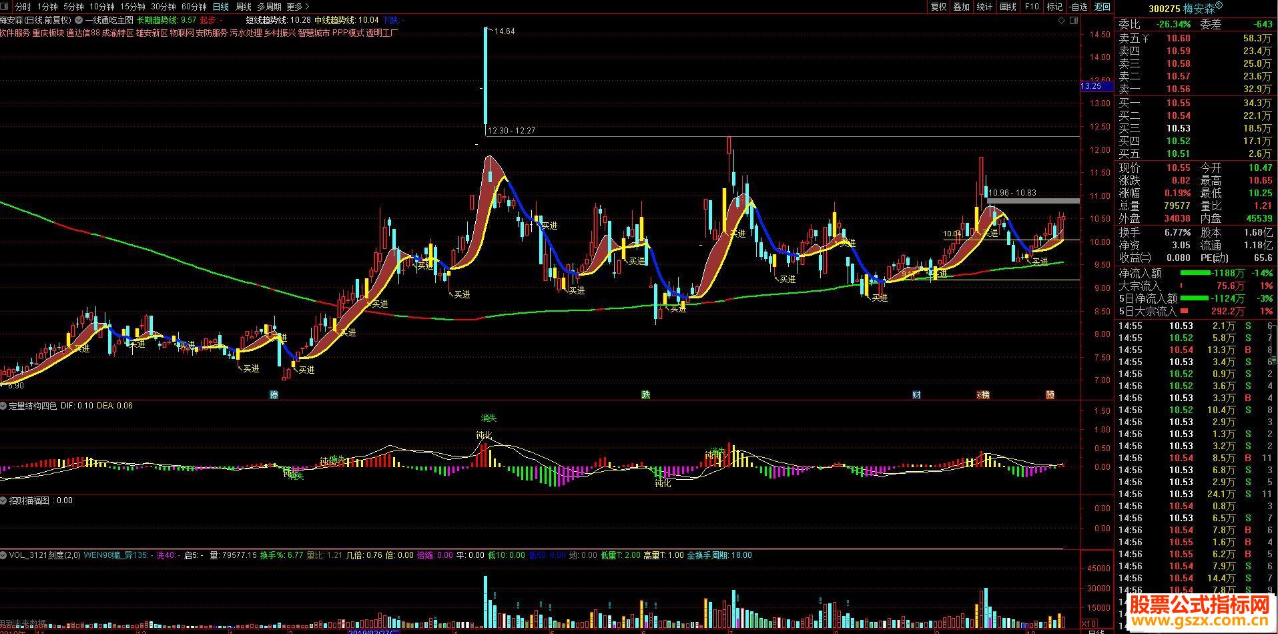Switch to the 日线 daily chart
The image size is (1278, 634).
pyautogui.click(x=221, y=7)
